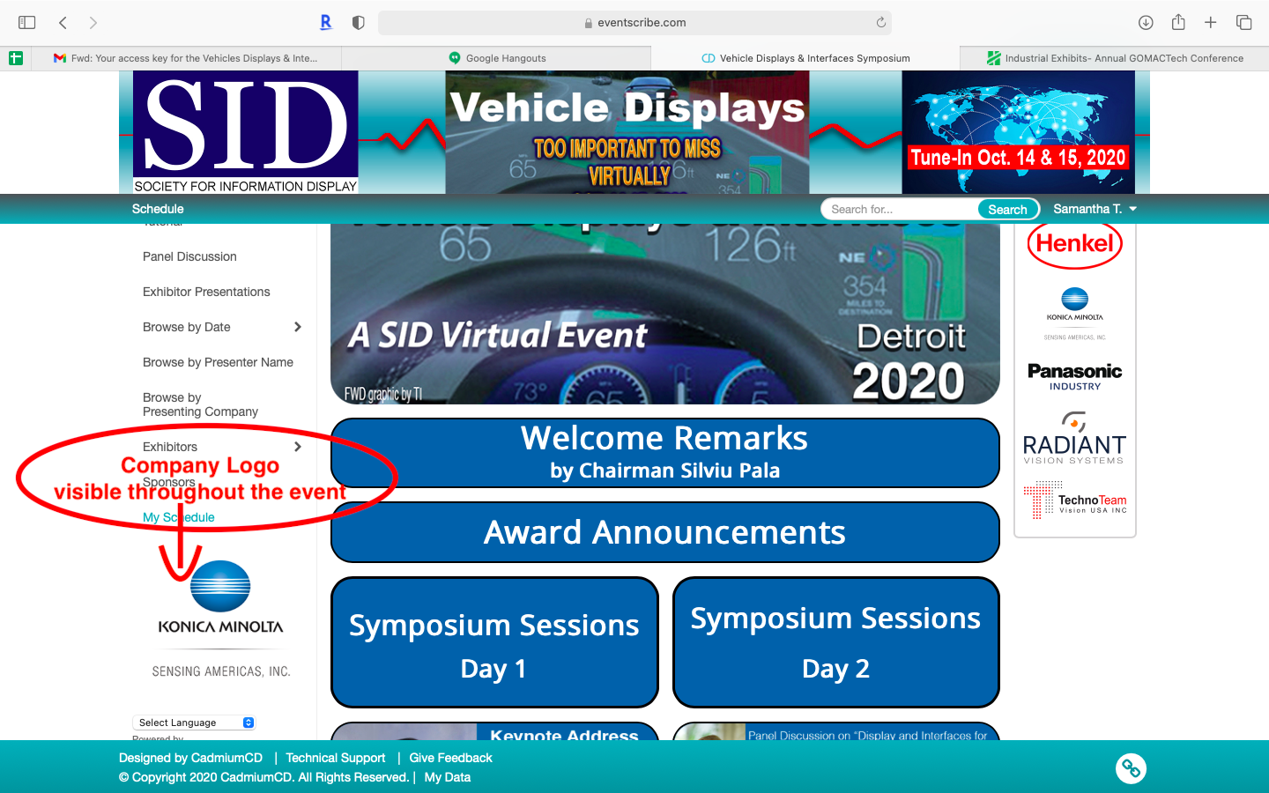Open the Konica Minolta sponsor logo on the right
This screenshot has width=1269, height=793.
coord(1075,314)
